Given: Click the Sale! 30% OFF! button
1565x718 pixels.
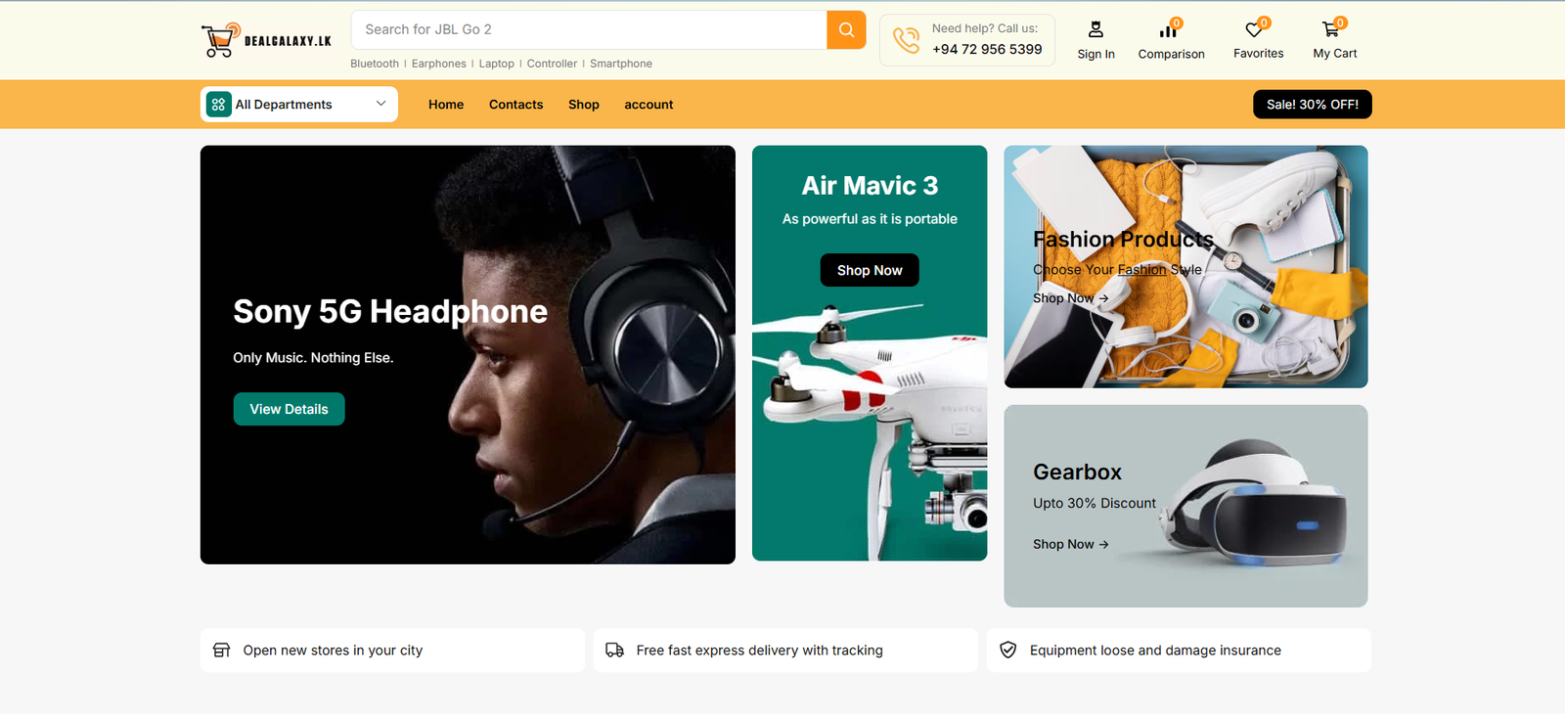Looking at the screenshot, I should point(1312,105).
